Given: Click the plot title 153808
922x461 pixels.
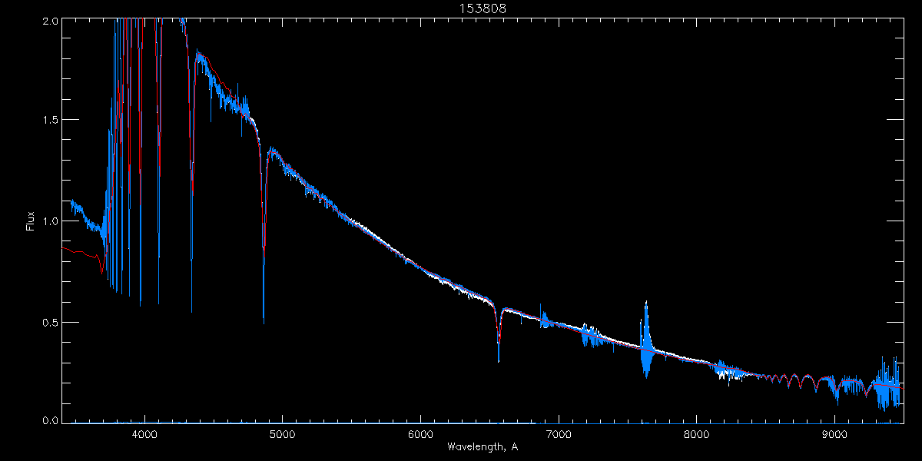Looking at the screenshot, I should click(x=482, y=8).
